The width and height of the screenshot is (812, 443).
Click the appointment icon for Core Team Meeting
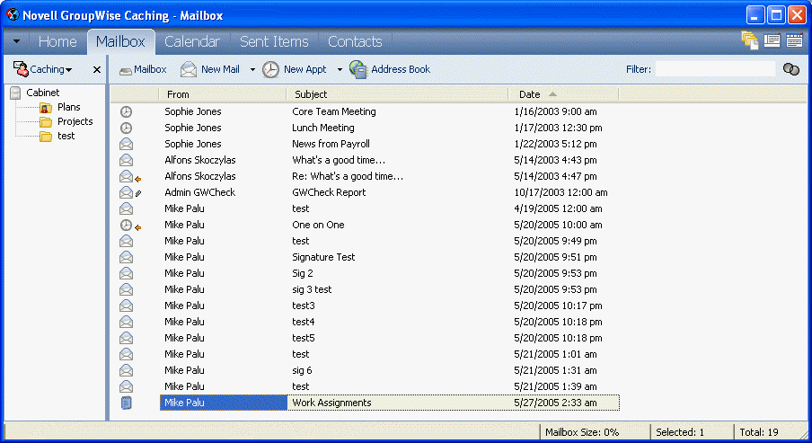coord(127,111)
